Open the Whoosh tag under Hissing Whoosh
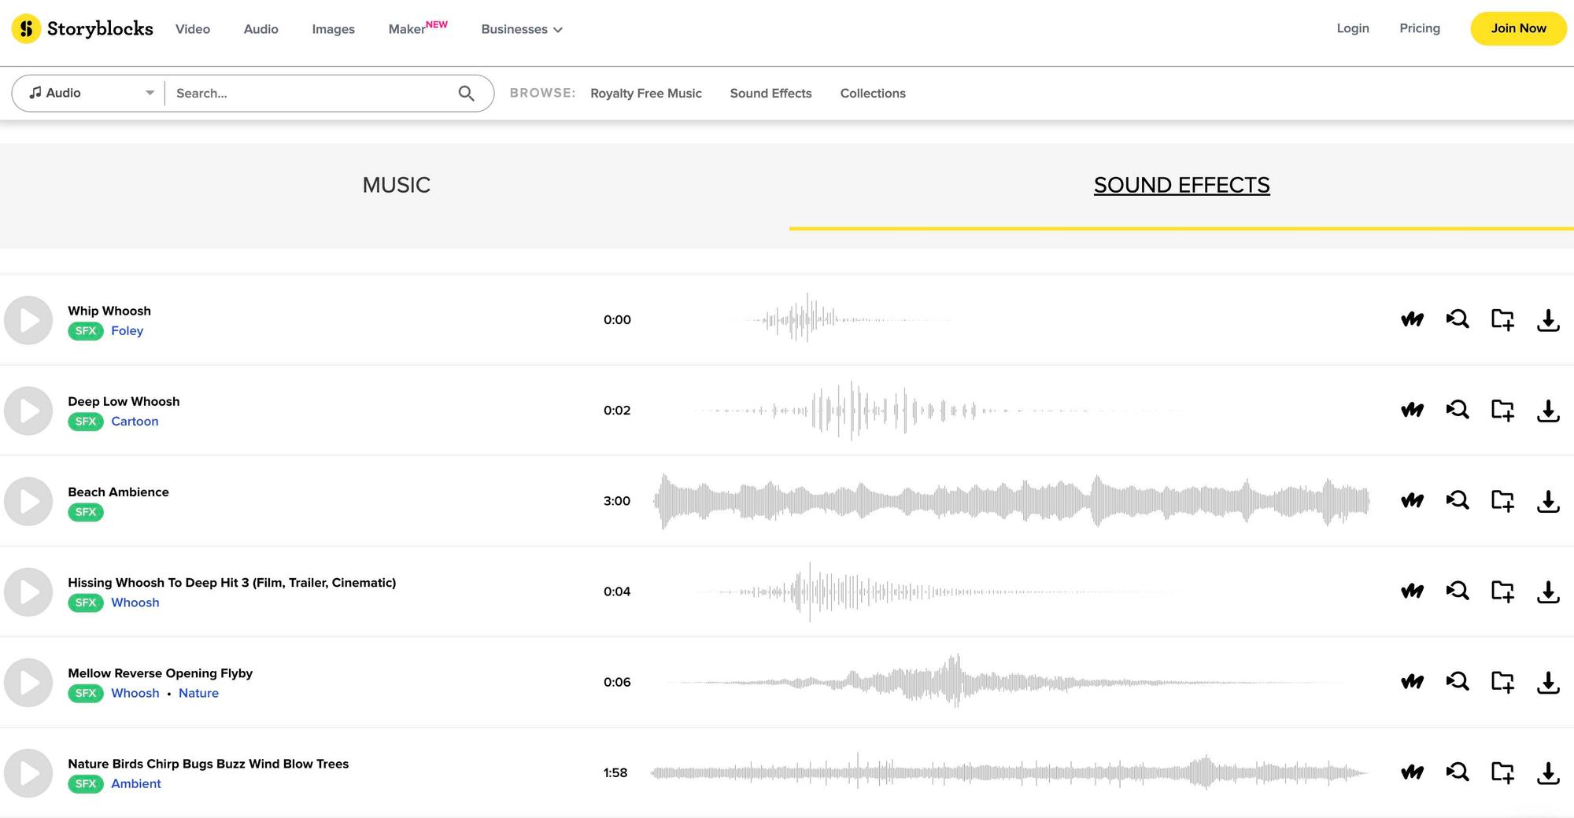The height and width of the screenshot is (818, 1574). (135, 603)
